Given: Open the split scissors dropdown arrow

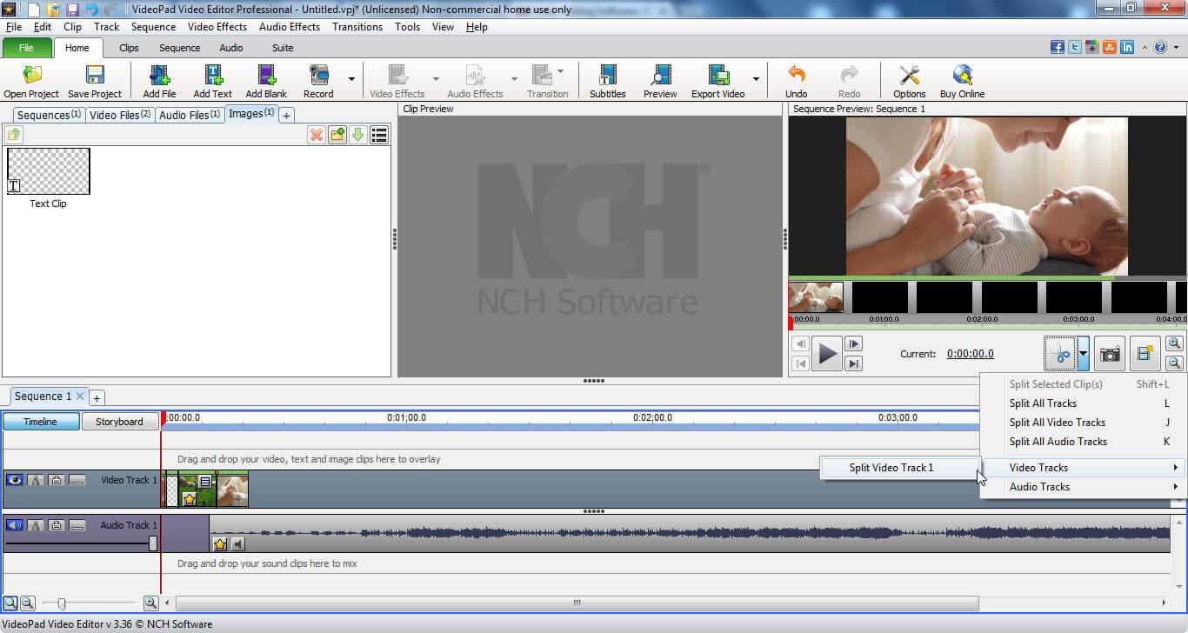Looking at the screenshot, I should pos(1084,354).
